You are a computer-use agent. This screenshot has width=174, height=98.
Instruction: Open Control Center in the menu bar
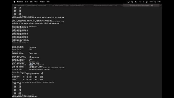(x=147, y=2)
